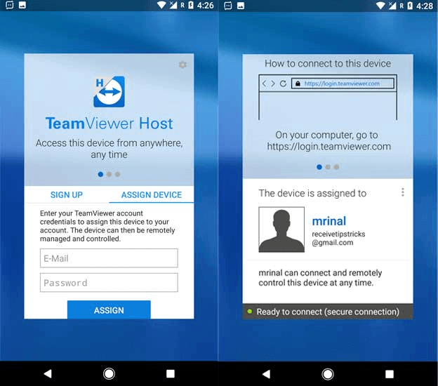Tap the mrinal profile avatar picture
Viewport: 438px width, 386px height.
281,229
